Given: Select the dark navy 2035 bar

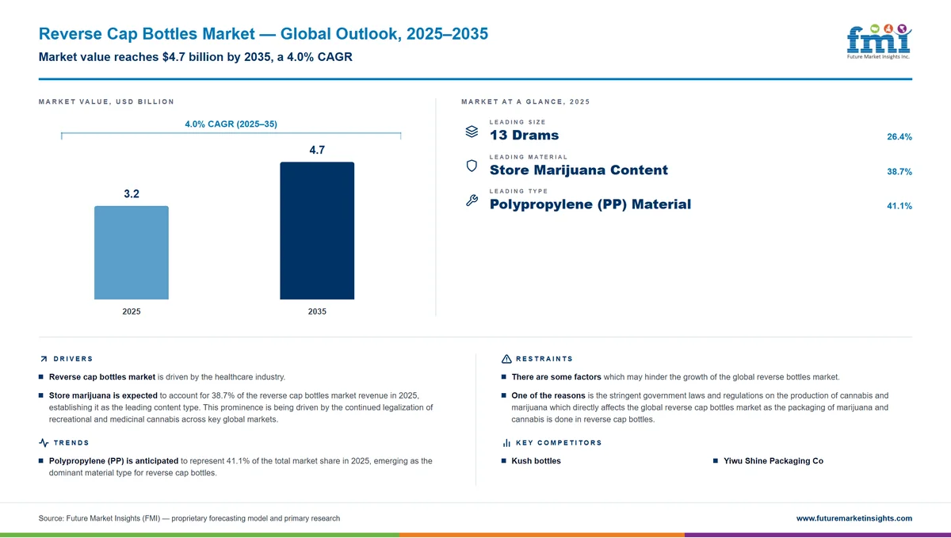Looking at the screenshot, I should coord(317,231).
